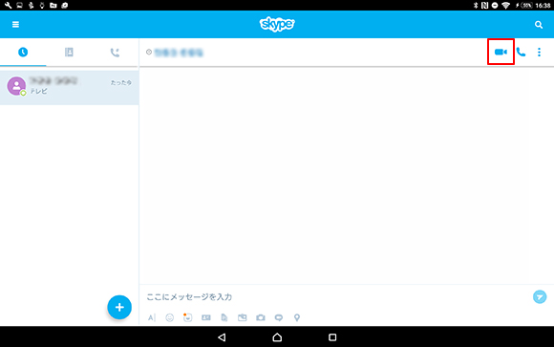Image resolution: width=554 pixels, height=347 pixels.
Task: Open the Moji picker with orange dot
Action: [187, 317]
